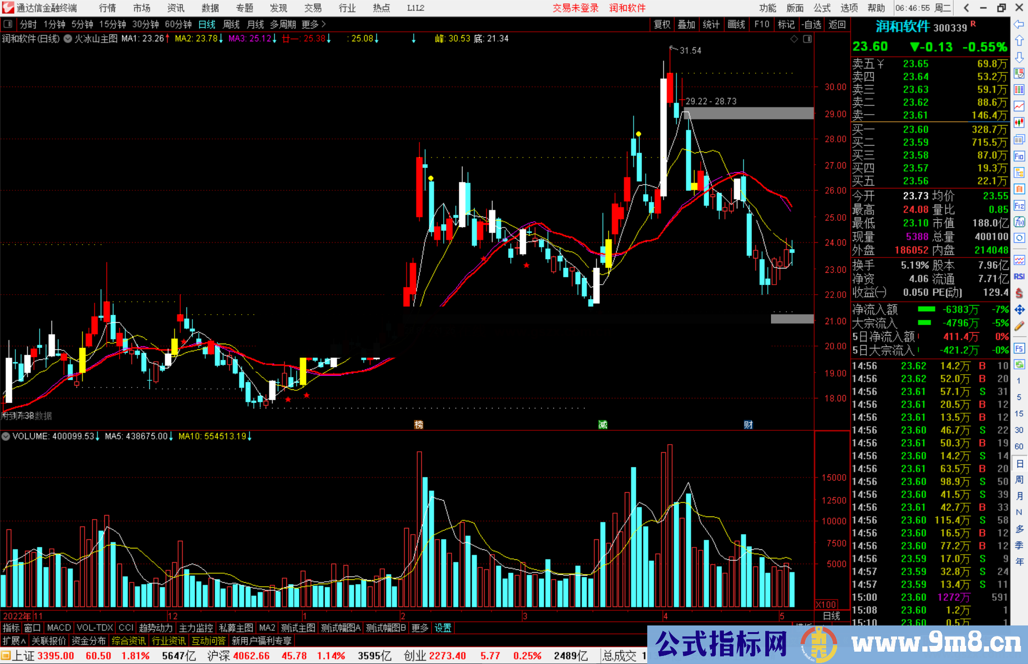Screen dimensions: 1028x664
Task: Toggle the left panel button beside 分时
Action: coord(8,24)
